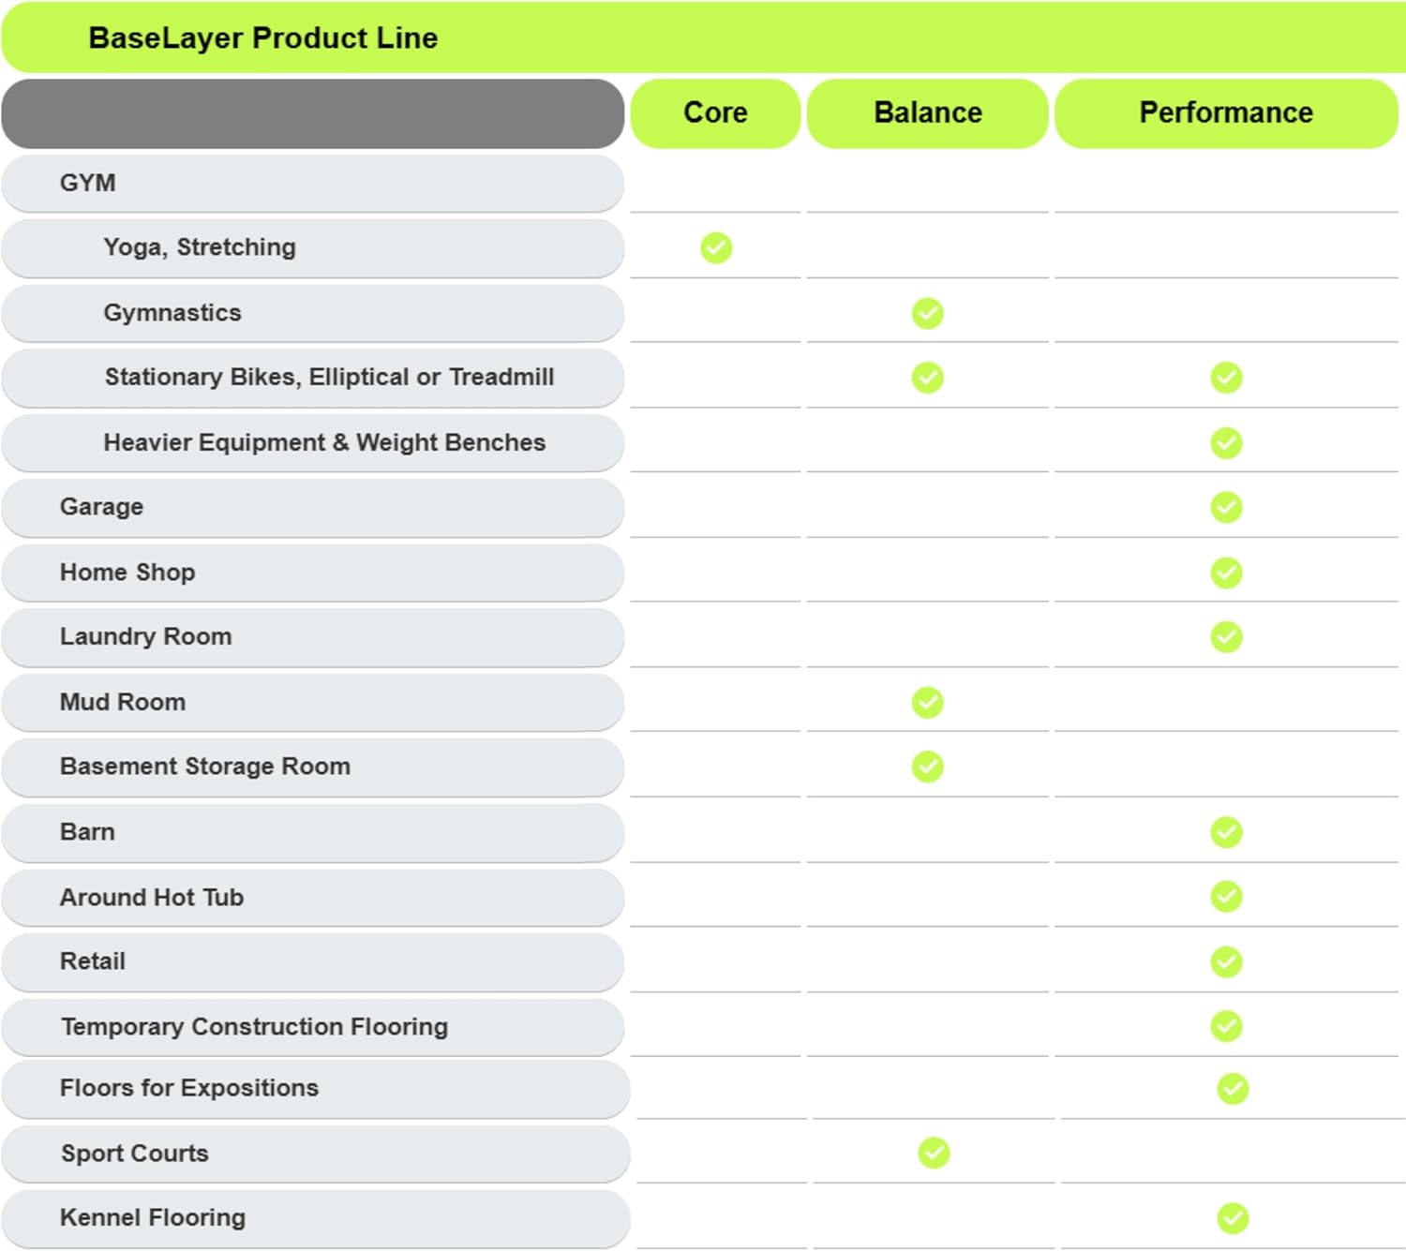Click the Performance checkmark for Retail

click(x=1226, y=961)
